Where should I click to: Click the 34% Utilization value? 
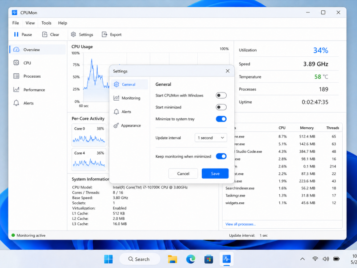320,50
